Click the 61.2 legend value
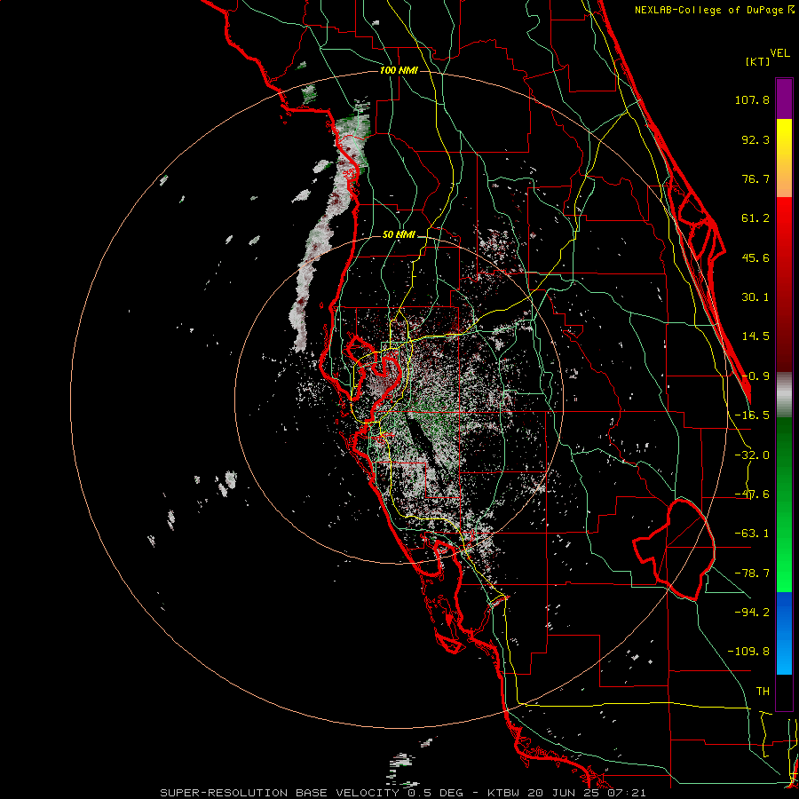The width and height of the screenshot is (799, 799). click(755, 218)
